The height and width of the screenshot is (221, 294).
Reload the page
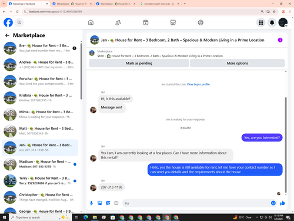point(17,12)
